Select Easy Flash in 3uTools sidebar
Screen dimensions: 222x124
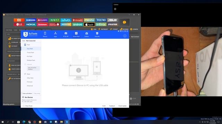(x=31, y=49)
